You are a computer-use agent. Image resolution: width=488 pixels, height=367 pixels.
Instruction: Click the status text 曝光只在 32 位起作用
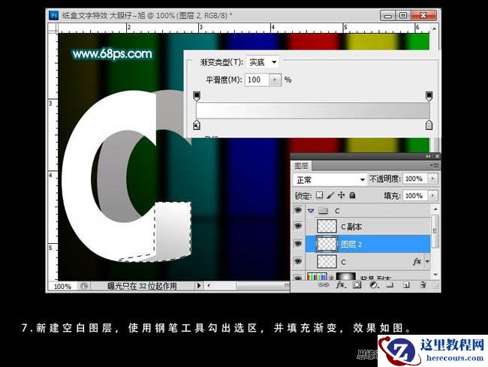pyautogui.click(x=142, y=286)
